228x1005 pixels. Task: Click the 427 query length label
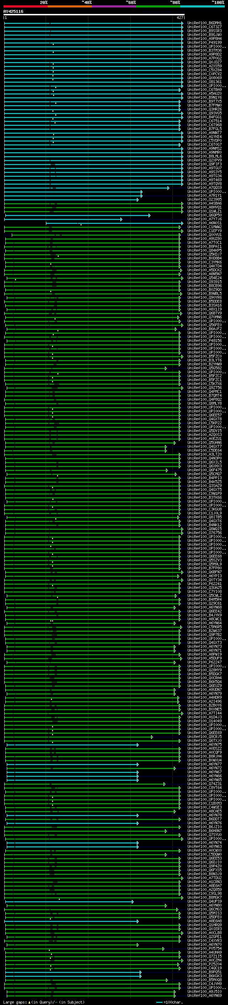pos(180,17)
